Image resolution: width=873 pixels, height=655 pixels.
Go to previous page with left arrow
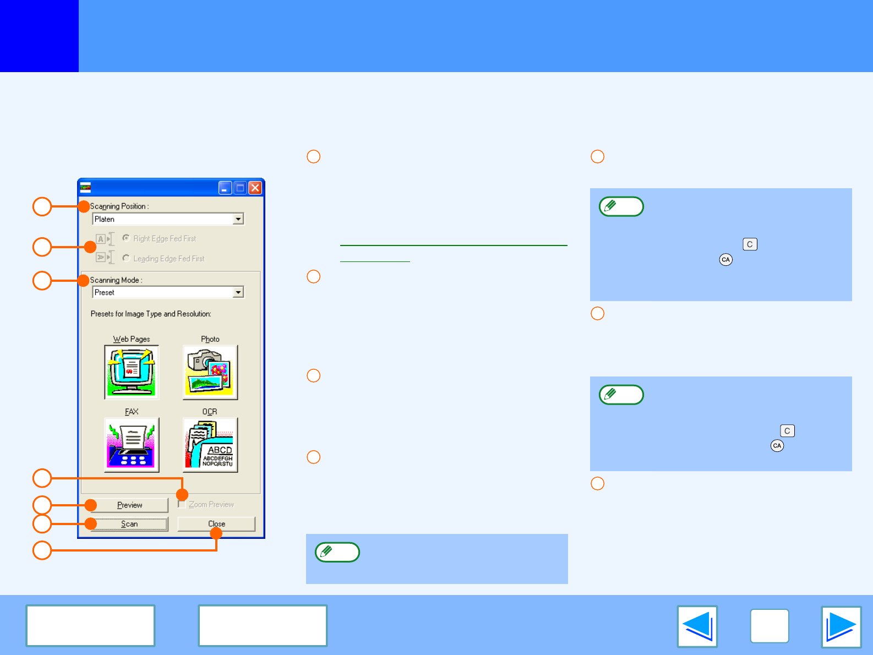697,626
